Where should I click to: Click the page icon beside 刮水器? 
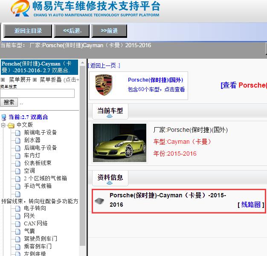[x=18, y=140]
